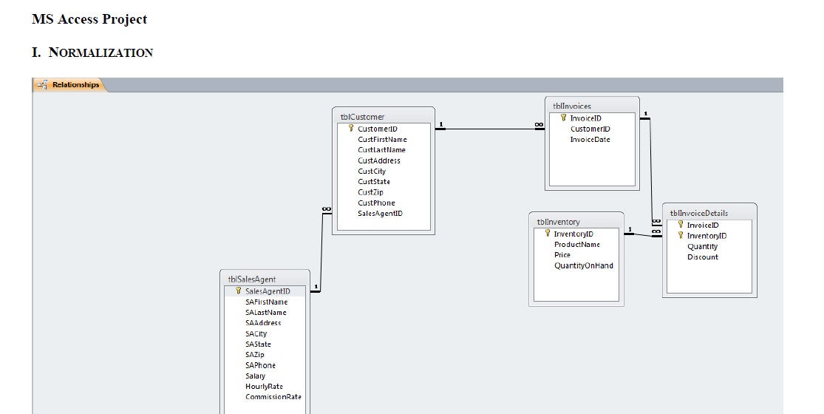Click the Relationships icon on the tab

(x=43, y=85)
